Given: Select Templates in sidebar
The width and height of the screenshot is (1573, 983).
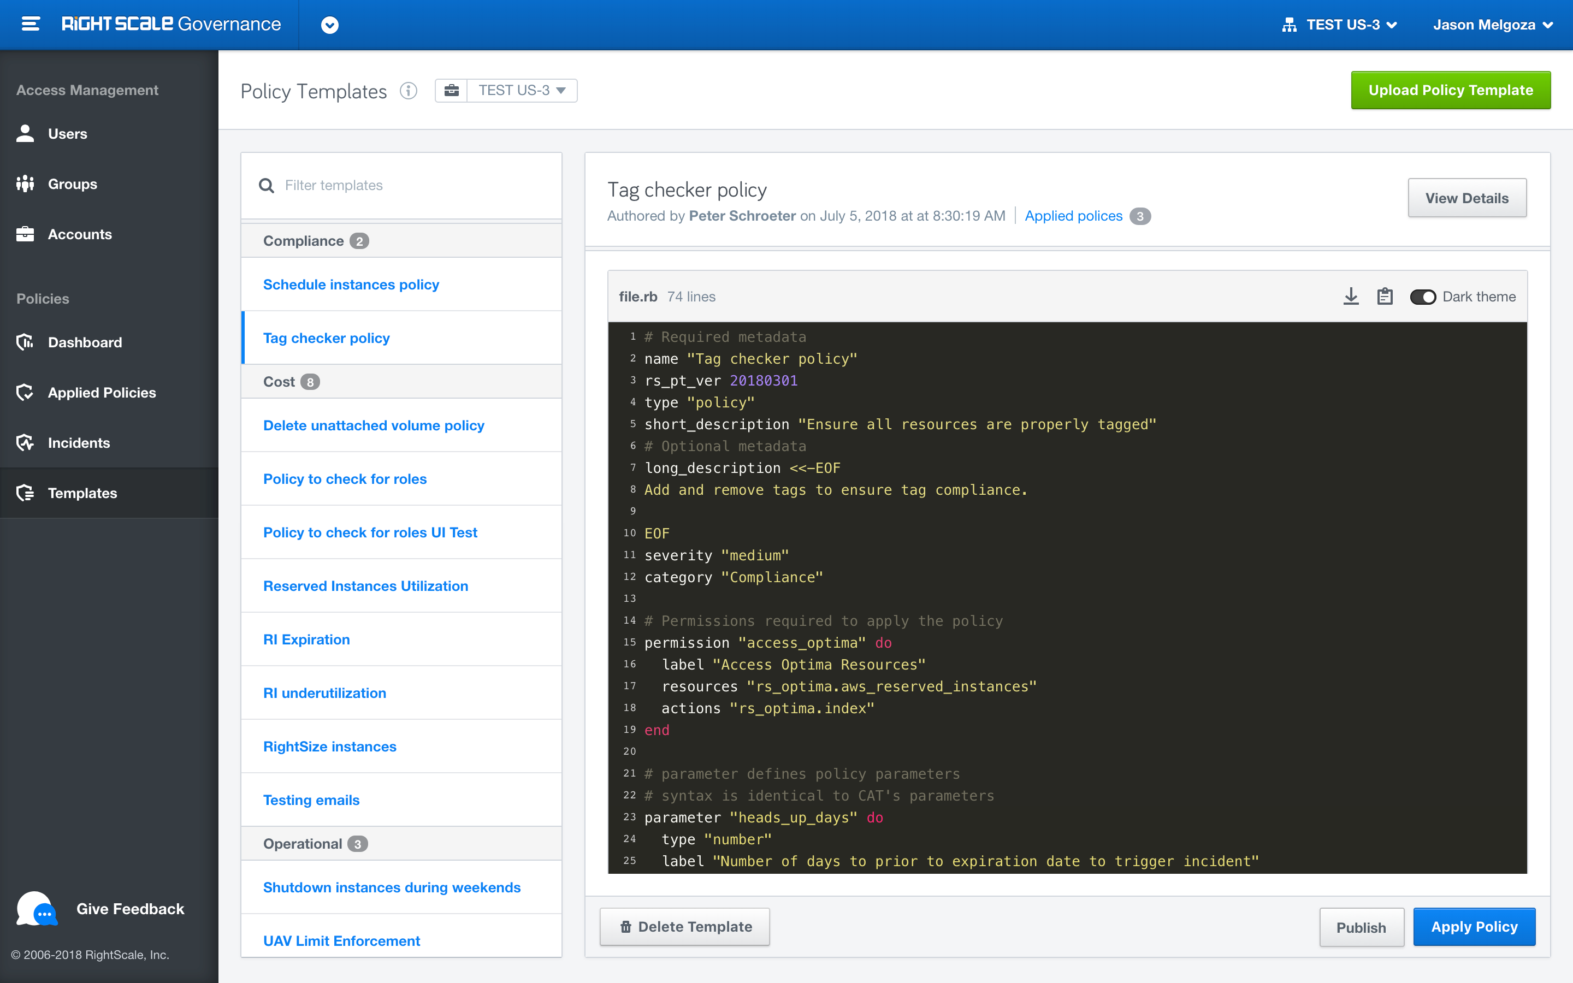Looking at the screenshot, I should [x=109, y=493].
